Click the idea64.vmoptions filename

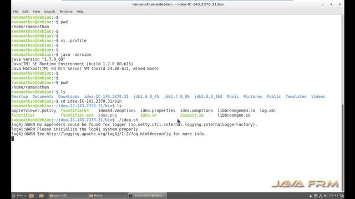pos(116,111)
